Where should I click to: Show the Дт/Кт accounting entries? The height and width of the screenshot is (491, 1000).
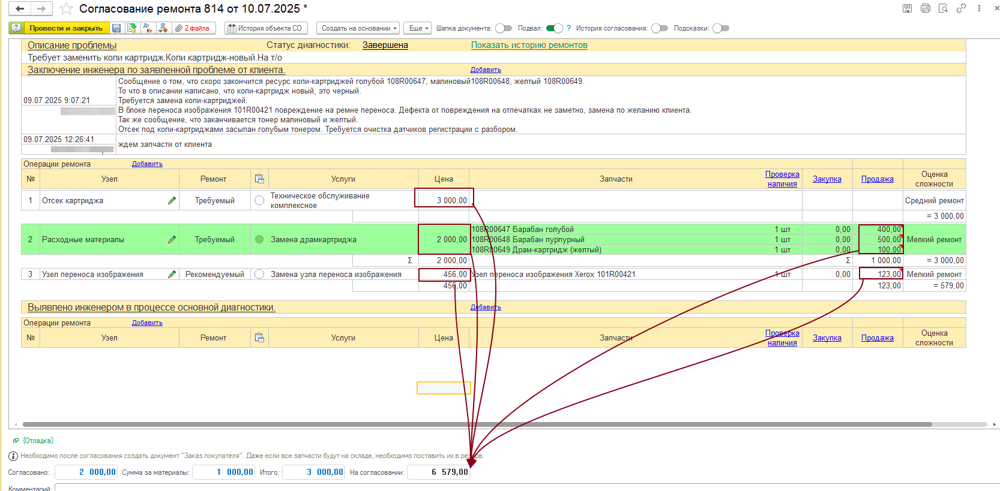click(x=148, y=28)
